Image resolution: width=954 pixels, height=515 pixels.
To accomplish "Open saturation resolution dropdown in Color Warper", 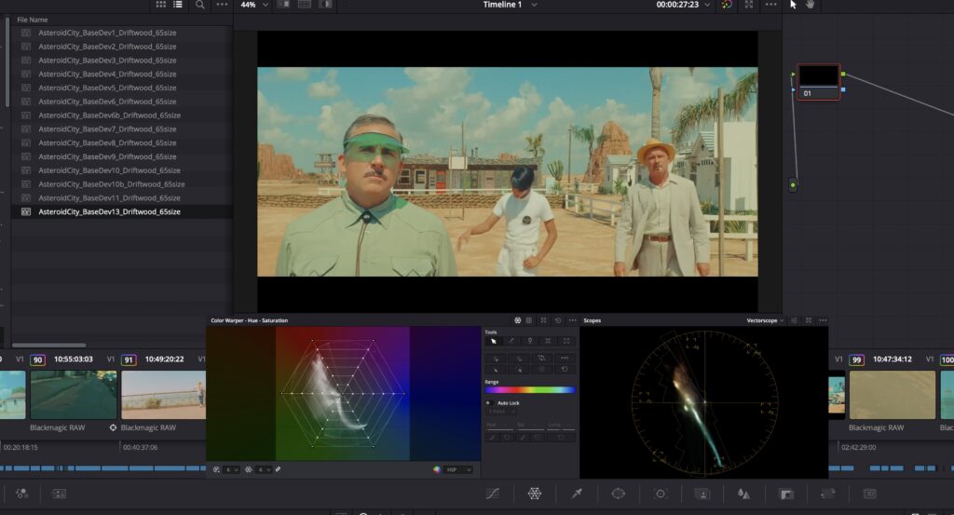I will 264,469.
